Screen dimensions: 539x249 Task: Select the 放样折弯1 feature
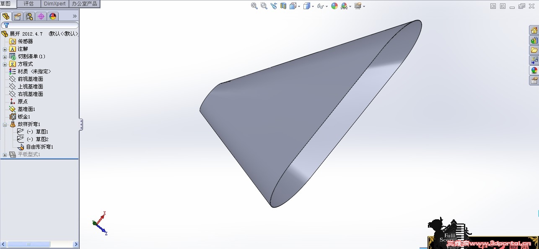pyautogui.click(x=25, y=124)
